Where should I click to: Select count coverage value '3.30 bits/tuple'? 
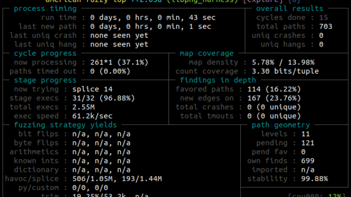click(x=285, y=71)
